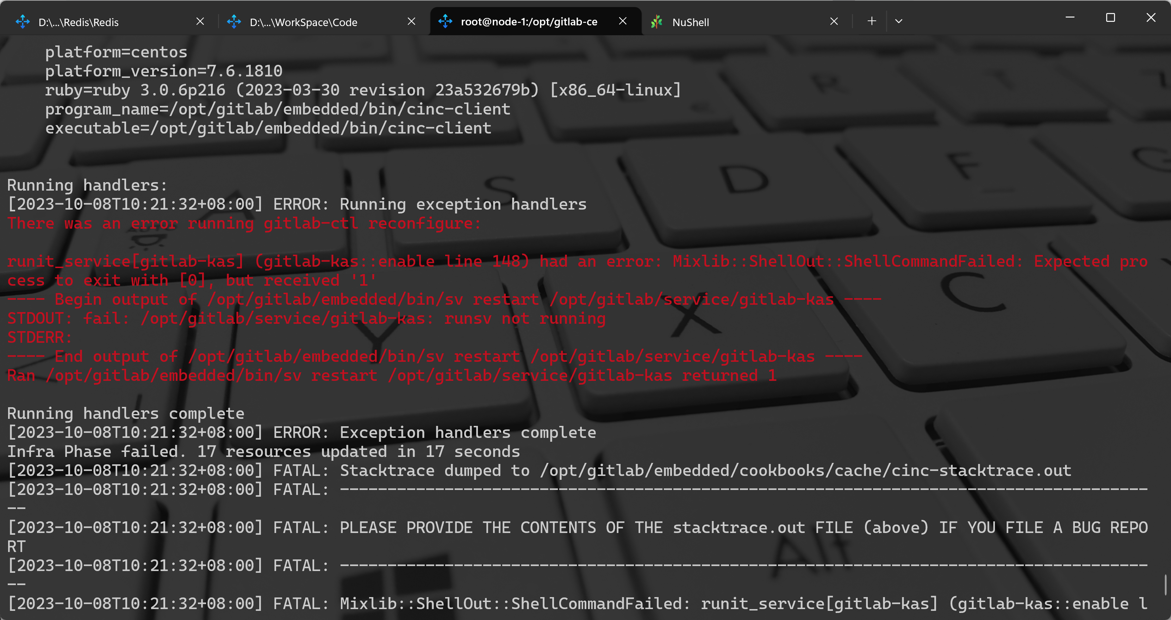1171x620 pixels.
Task: Close the root@node-1:/opt/gitlab-ce tab
Action: click(x=623, y=21)
